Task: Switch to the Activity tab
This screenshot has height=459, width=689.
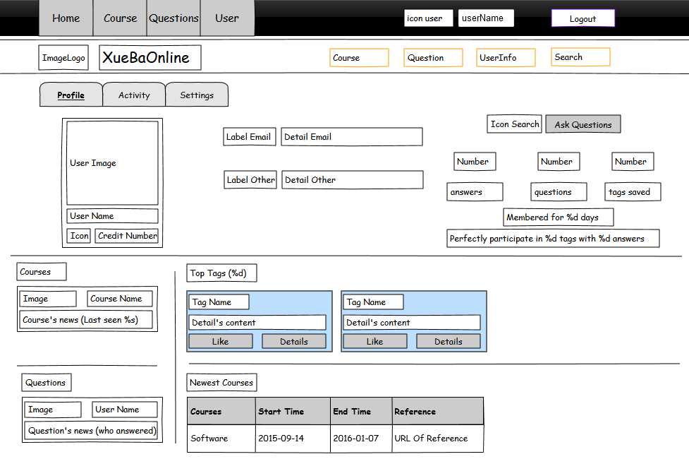Action: click(x=134, y=95)
